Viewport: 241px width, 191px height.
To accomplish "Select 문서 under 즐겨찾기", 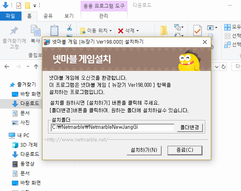I will click(25, 113).
